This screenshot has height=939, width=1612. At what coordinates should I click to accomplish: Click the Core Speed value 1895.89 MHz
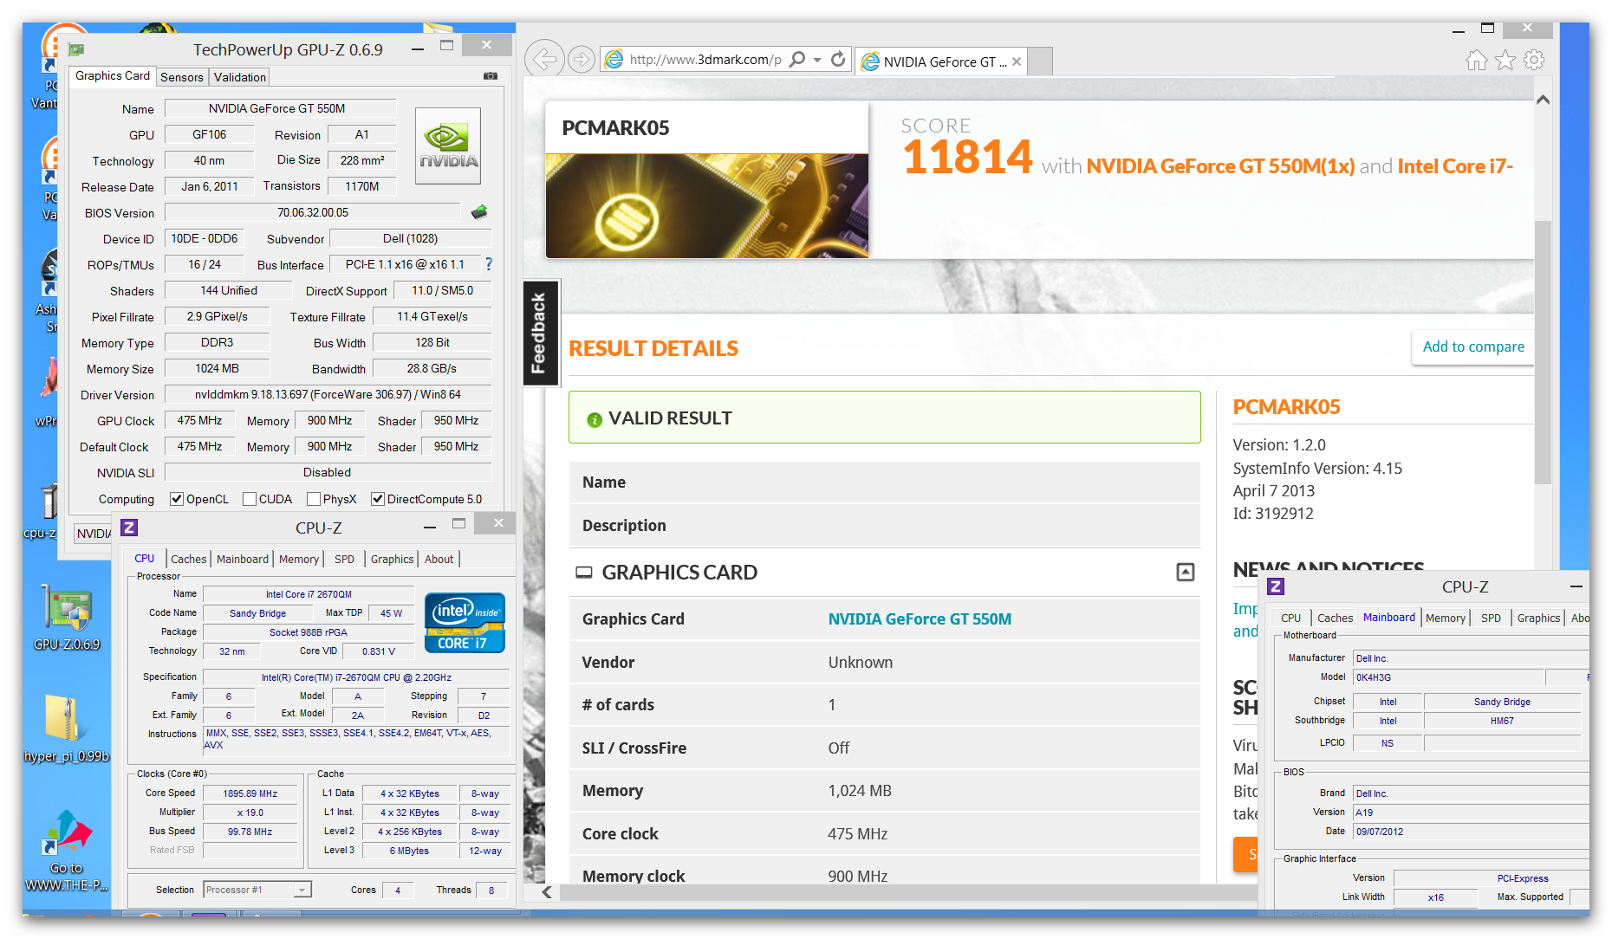click(x=250, y=793)
